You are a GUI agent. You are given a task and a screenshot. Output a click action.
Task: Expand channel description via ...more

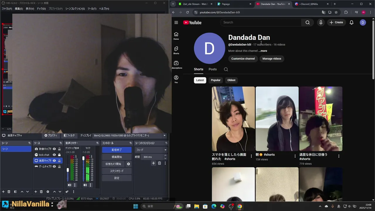coord(263,51)
